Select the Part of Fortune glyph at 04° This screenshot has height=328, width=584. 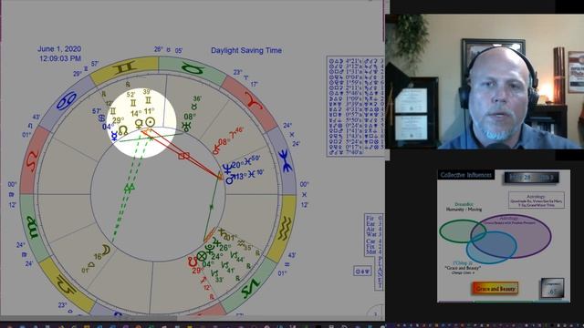pos(201,256)
